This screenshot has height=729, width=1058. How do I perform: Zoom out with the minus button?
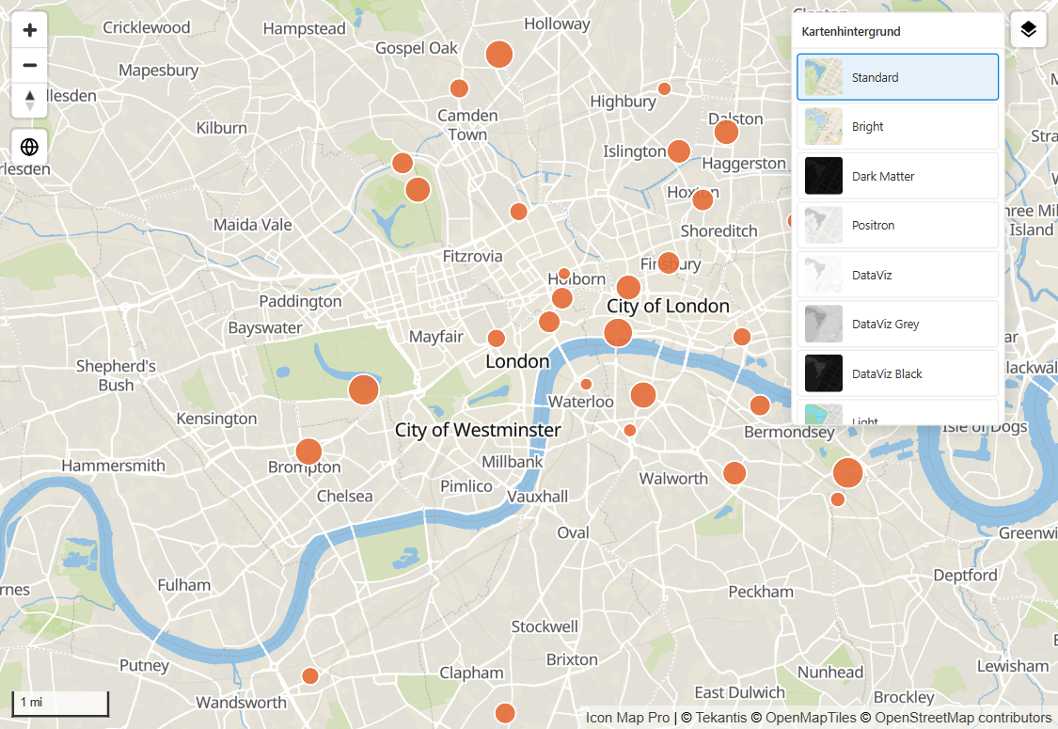click(x=30, y=66)
